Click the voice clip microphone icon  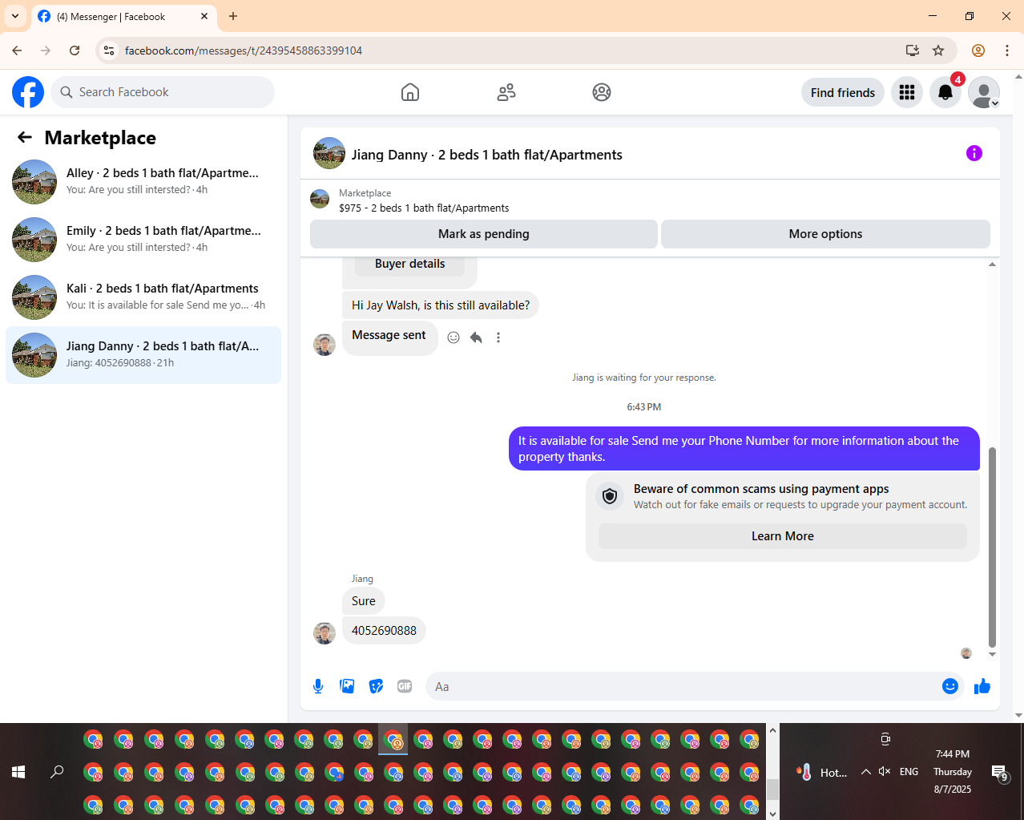[x=318, y=686]
